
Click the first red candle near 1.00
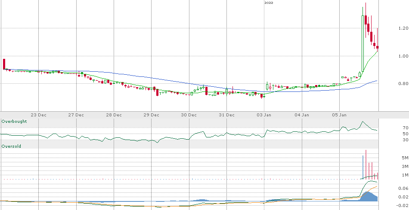pyautogui.click(x=4, y=64)
